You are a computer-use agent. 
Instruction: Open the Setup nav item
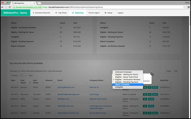109,13
